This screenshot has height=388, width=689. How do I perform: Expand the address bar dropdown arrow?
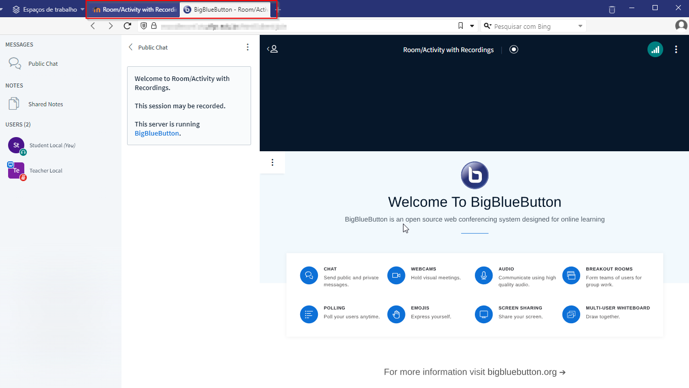pos(472,26)
